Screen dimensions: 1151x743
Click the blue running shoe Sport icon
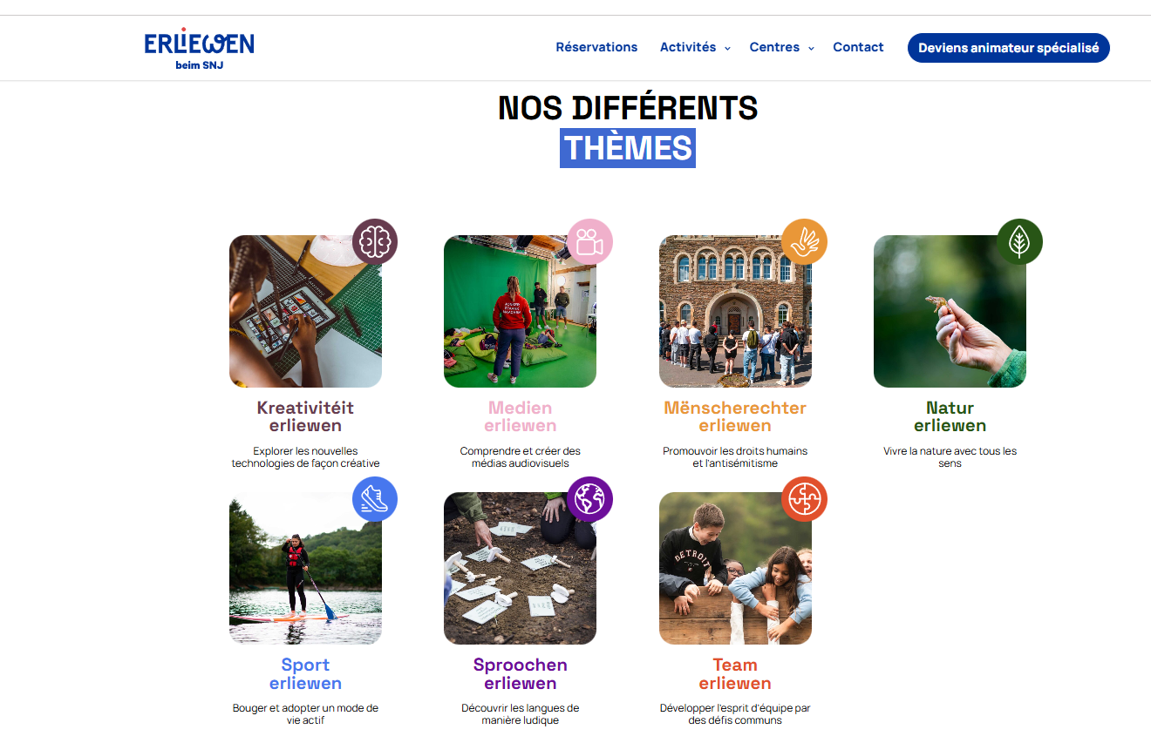pos(375,499)
